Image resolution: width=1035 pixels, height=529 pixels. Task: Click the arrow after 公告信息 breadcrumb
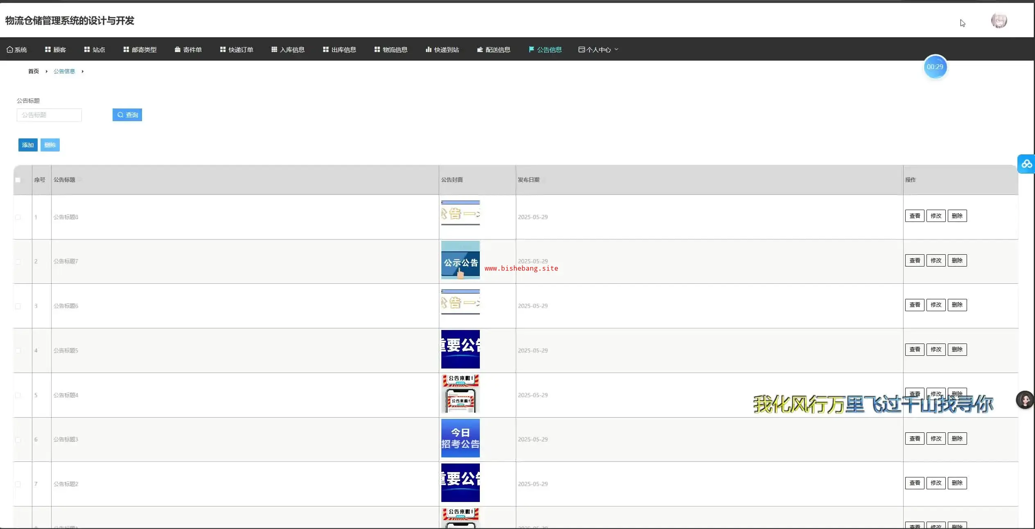click(83, 71)
